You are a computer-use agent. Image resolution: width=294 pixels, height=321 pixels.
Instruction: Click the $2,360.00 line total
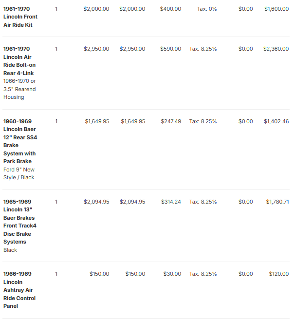276,49
